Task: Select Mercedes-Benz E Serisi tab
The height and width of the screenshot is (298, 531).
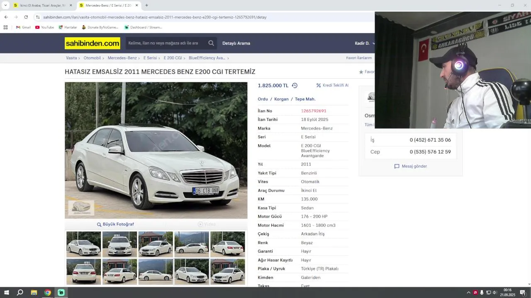Action: point(108,5)
